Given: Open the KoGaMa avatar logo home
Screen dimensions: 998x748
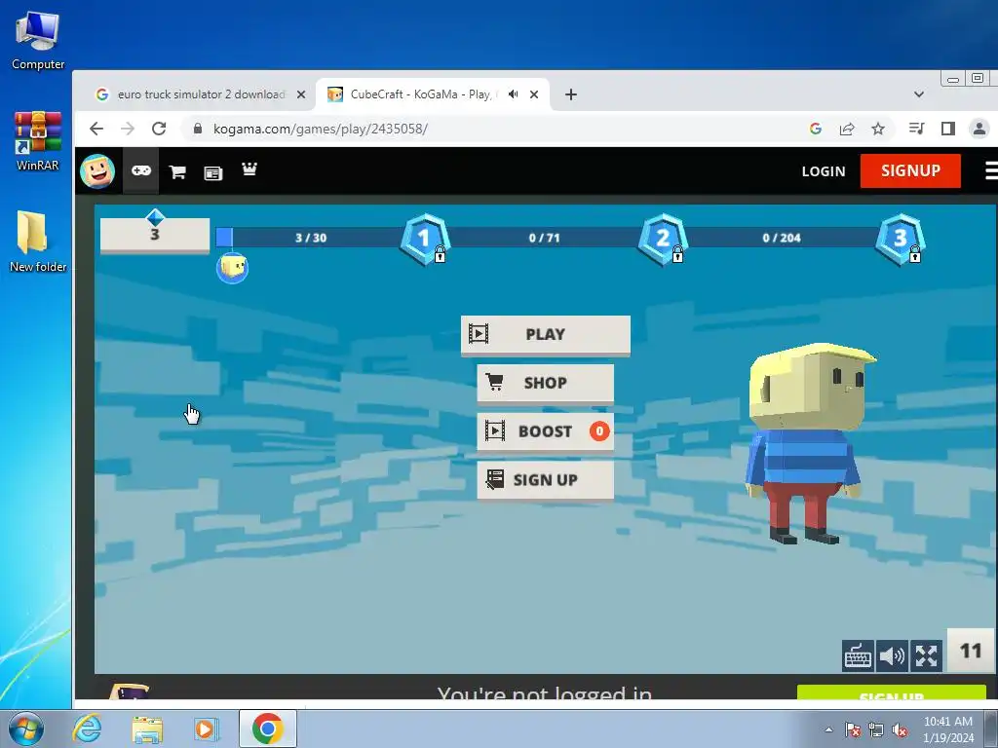Looking at the screenshot, I should (97, 171).
